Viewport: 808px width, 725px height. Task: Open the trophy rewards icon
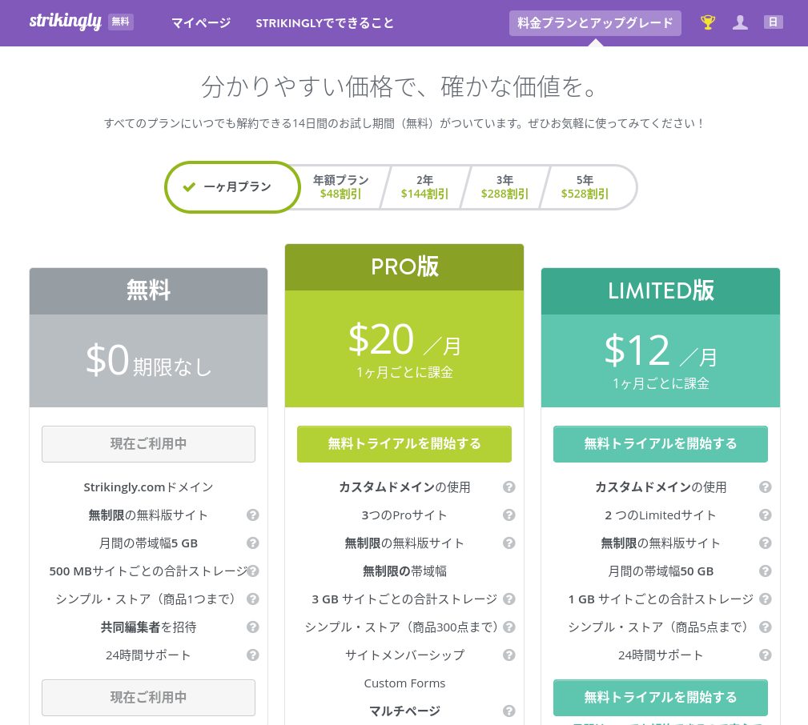pos(708,22)
